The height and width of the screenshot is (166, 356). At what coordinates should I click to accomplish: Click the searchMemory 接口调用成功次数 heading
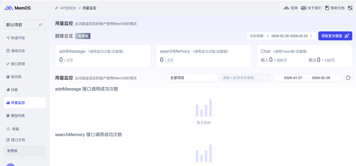click(x=89, y=134)
